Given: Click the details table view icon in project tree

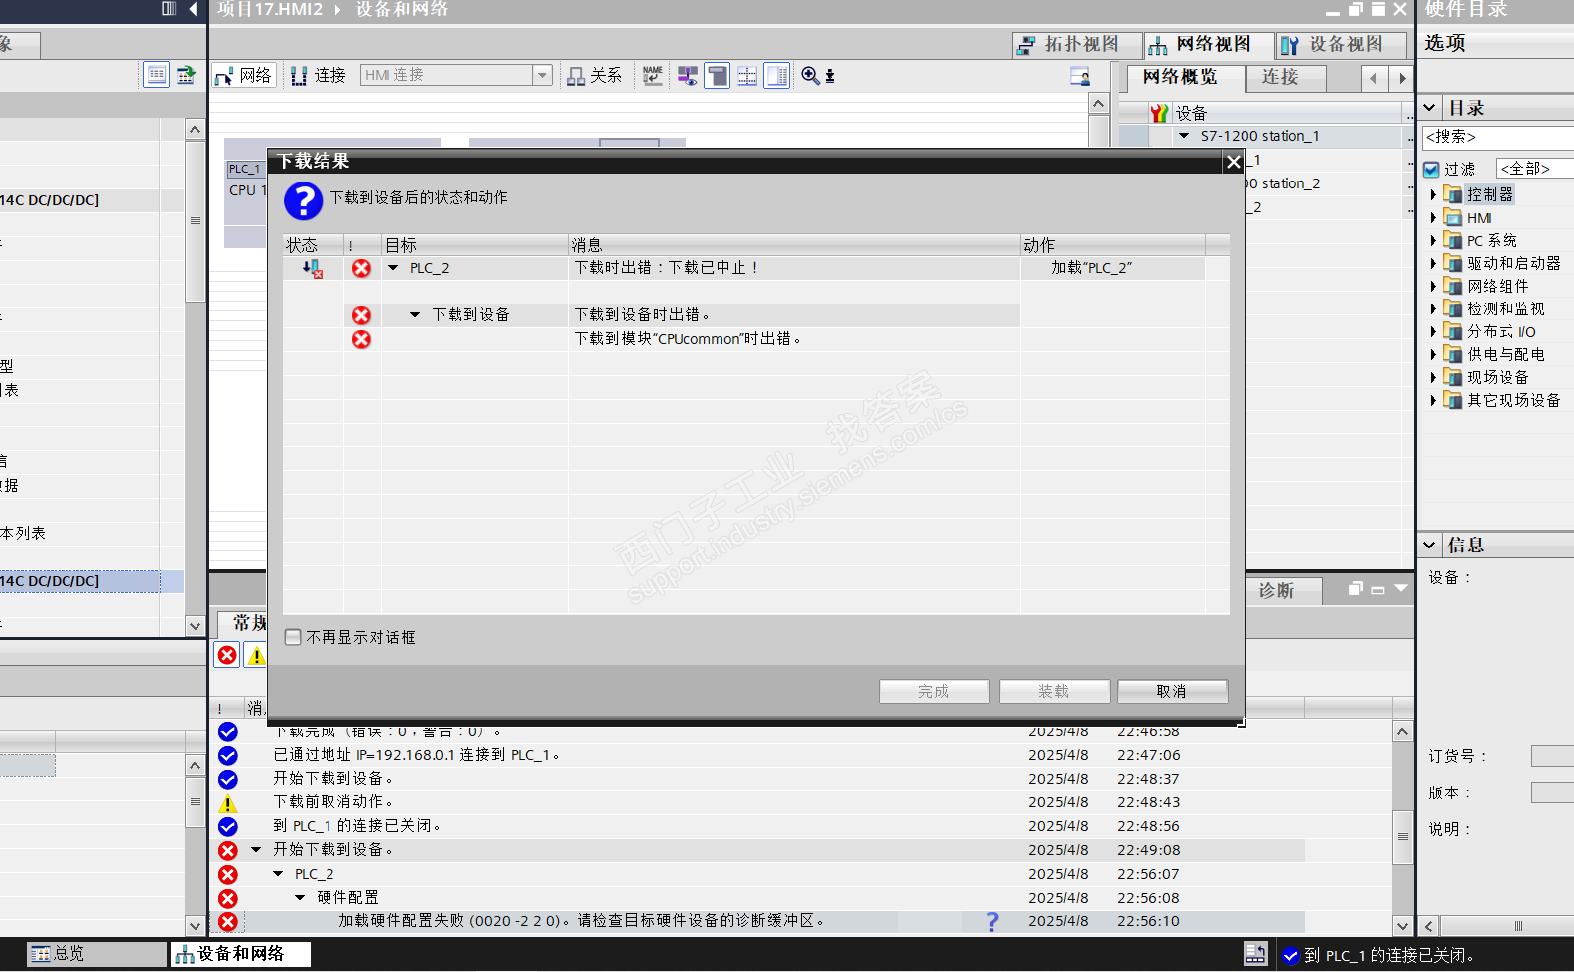Looking at the screenshot, I should 157,75.
